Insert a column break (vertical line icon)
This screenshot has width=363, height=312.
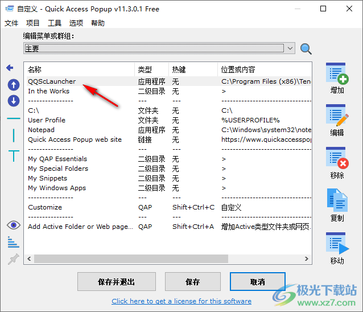(x=14, y=136)
